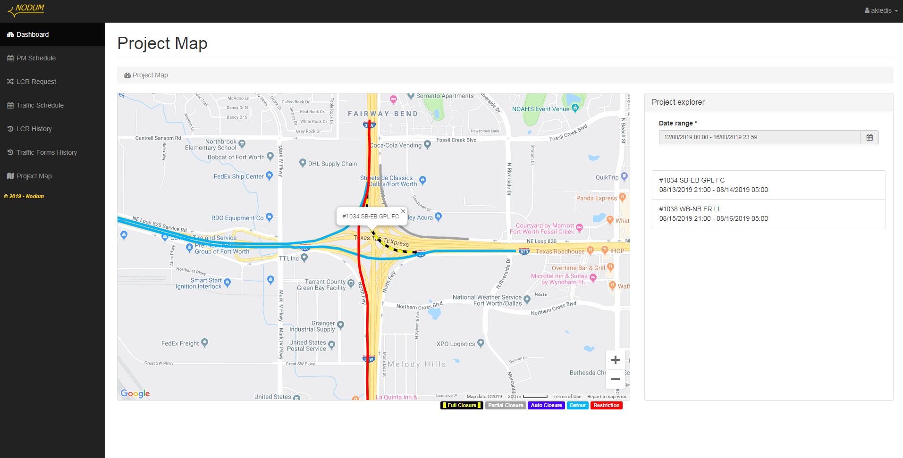The width and height of the screenshot is (903, 458).
Task: Click the Full Closure legend swatch
Action: pyautogui.click(x=462, y=405)
